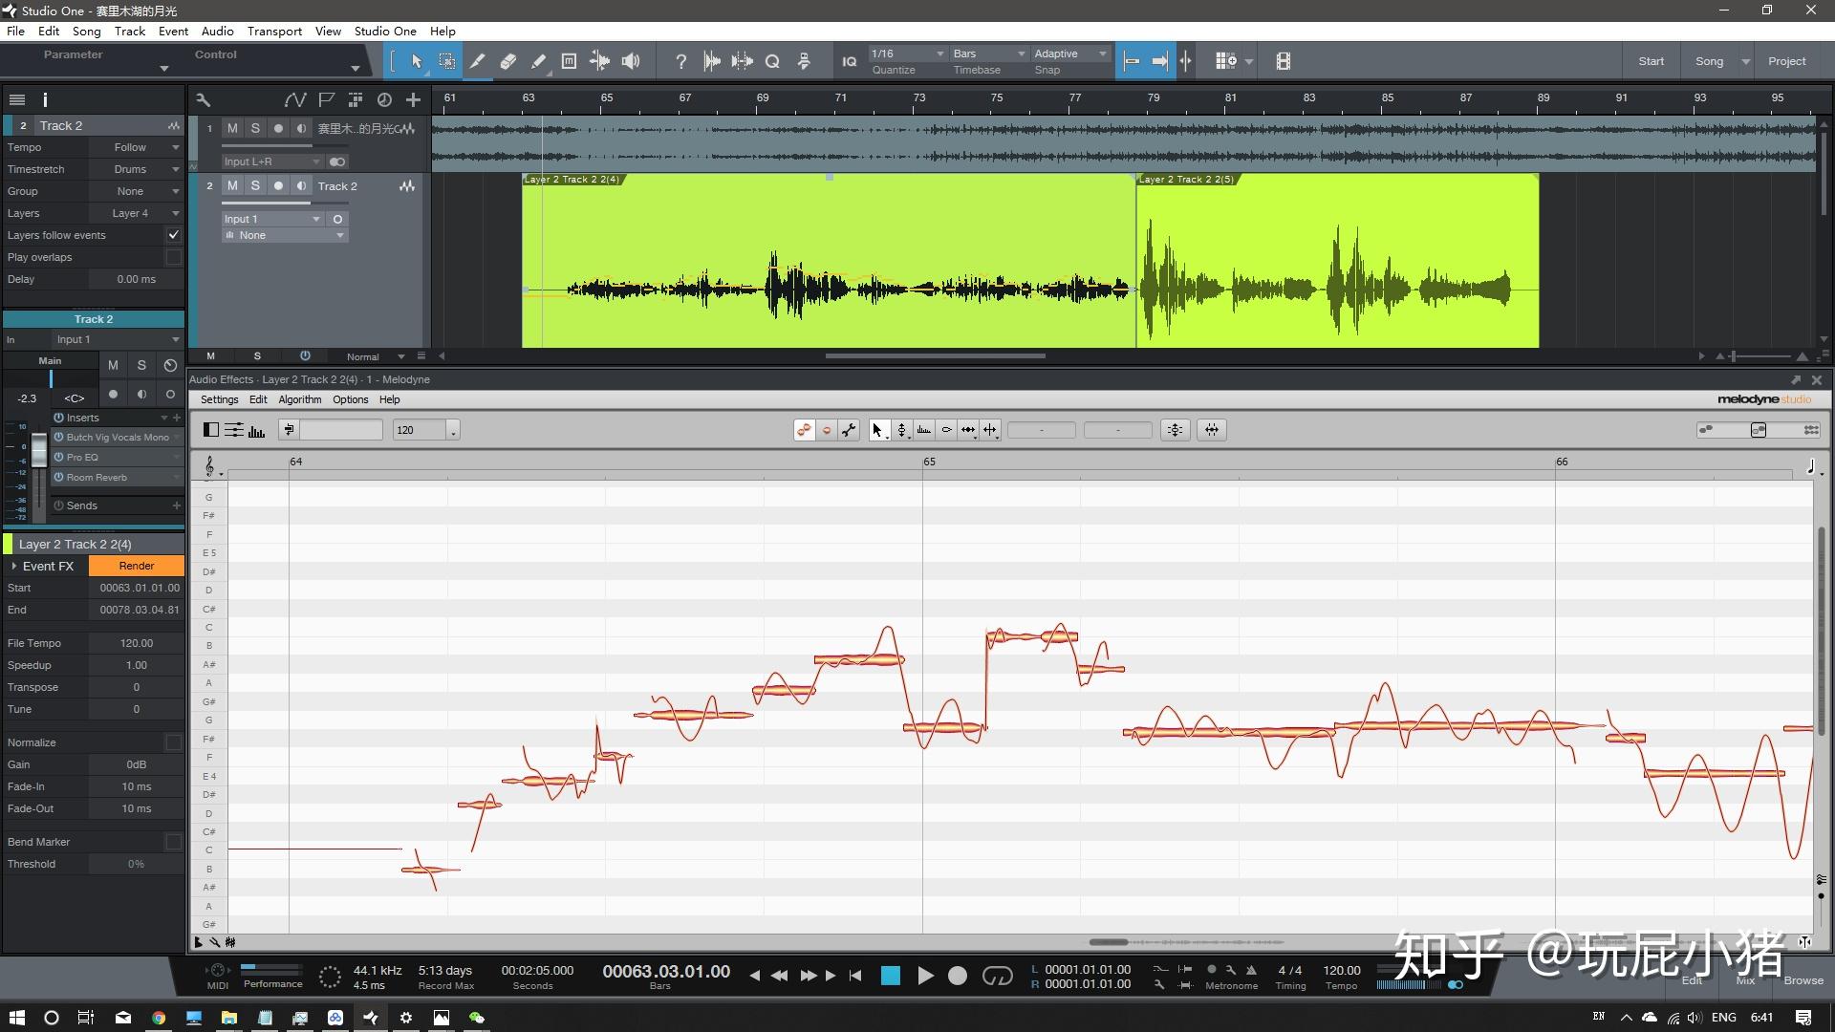This screenshot has width=1835, height=1032.
Task: Enable Layers follow events checkbox
Action: [173, 235]
